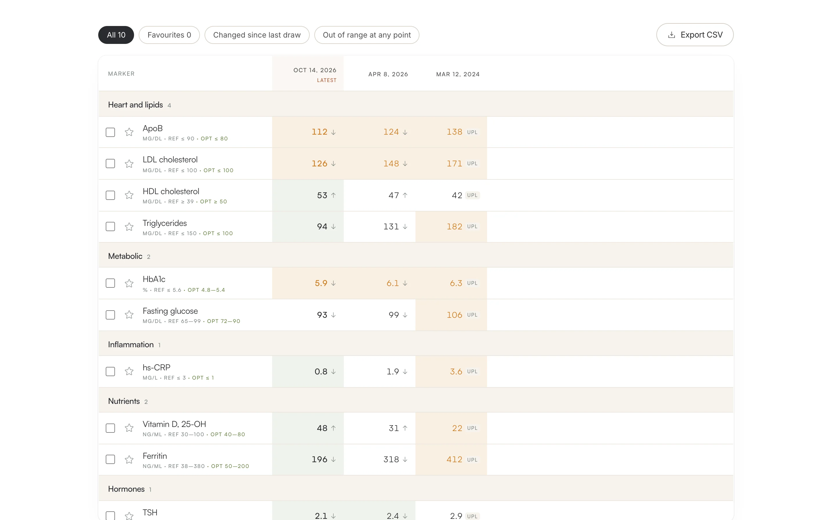This screenshot has width=832, height=520.
Task: Filter Changed since last draw
Action: click(x=257, y=35)
